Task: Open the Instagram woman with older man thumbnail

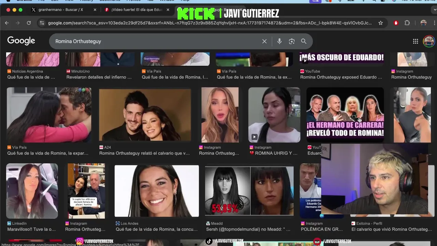Action: (x=86, y=191)
